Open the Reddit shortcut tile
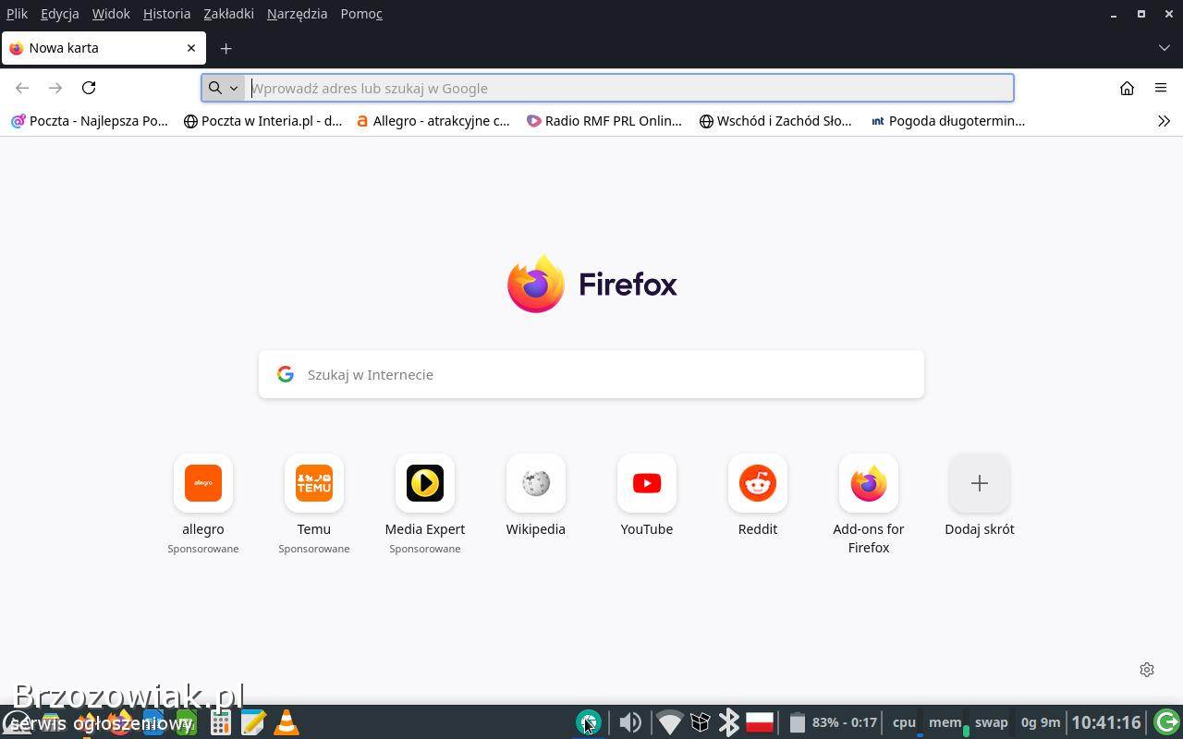 [758, 484]
